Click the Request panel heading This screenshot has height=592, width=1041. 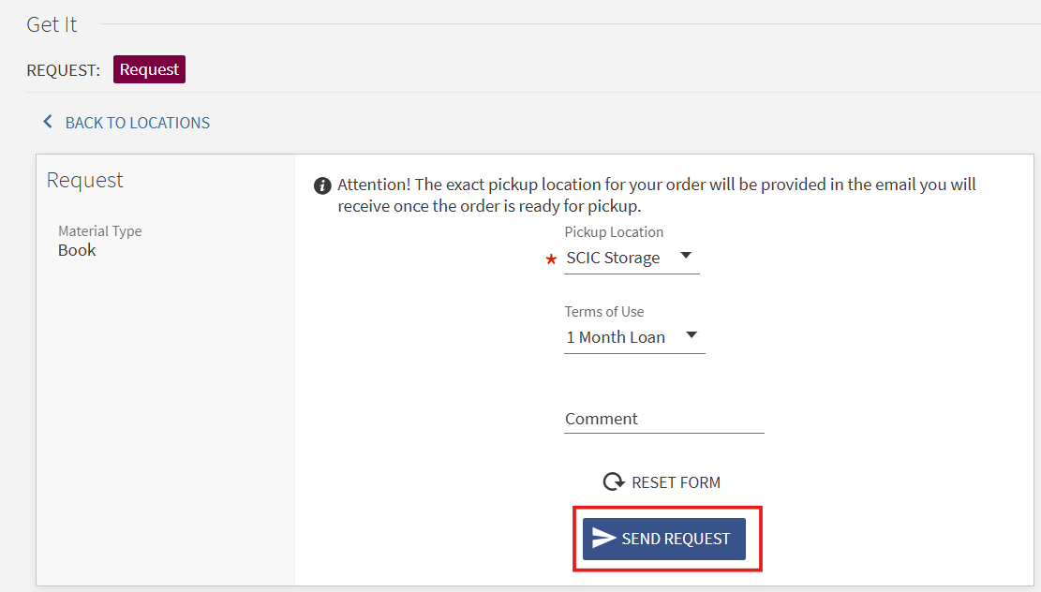(85, 180)
